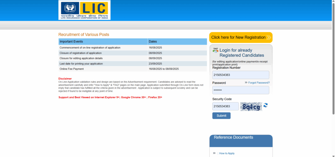
Task: Select the Dates column header
Action: [177, 41]
